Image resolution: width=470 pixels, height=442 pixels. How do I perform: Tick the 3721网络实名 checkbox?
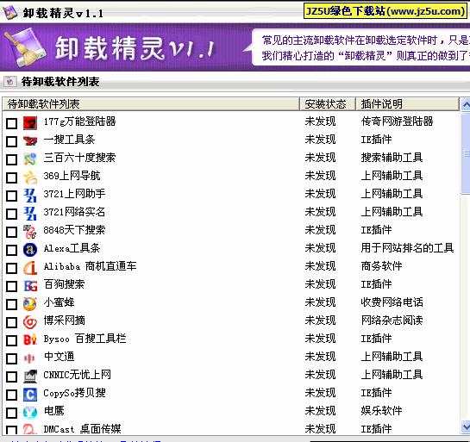click(12, 214)
